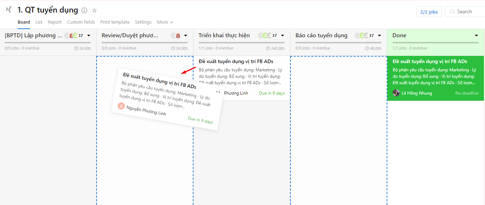485x205 pixels.
Task: Open the Custom fields tab
Action: click(81, 22)
